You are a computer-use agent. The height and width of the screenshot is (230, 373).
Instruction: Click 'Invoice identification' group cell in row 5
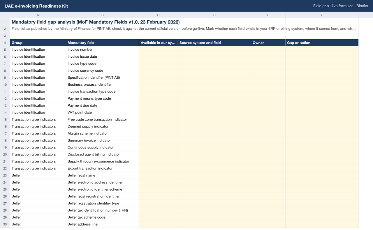point(38,49)
